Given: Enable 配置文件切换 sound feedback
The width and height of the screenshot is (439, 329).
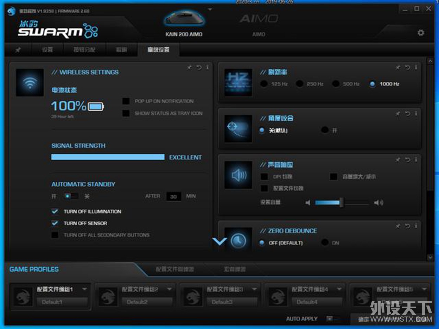Looking at the screenshot, I should [x=264, y=188].
